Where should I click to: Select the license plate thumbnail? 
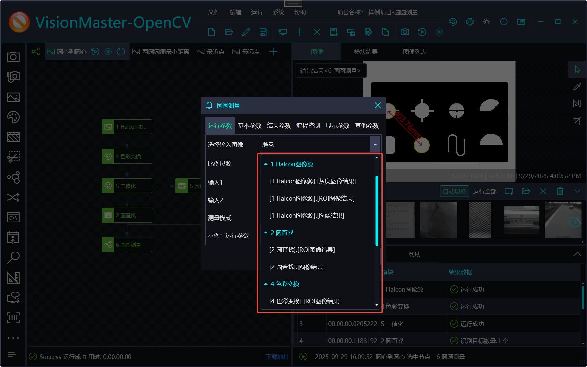(521, 220)
